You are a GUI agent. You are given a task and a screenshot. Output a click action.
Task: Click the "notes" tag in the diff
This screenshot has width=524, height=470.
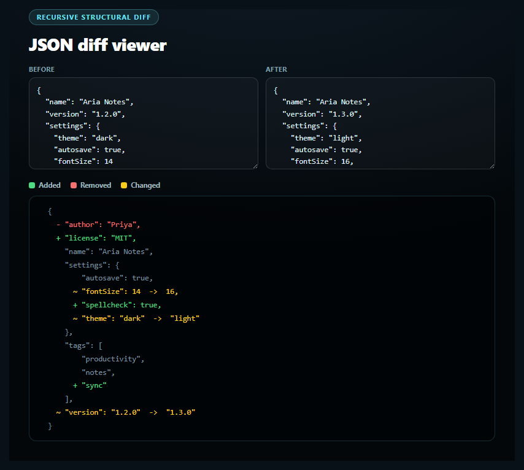pyautogui.click(x=98, y=372)
